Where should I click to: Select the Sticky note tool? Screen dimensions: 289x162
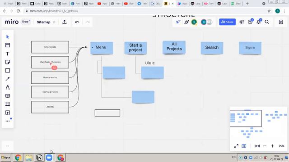click(x=8, y=62)
